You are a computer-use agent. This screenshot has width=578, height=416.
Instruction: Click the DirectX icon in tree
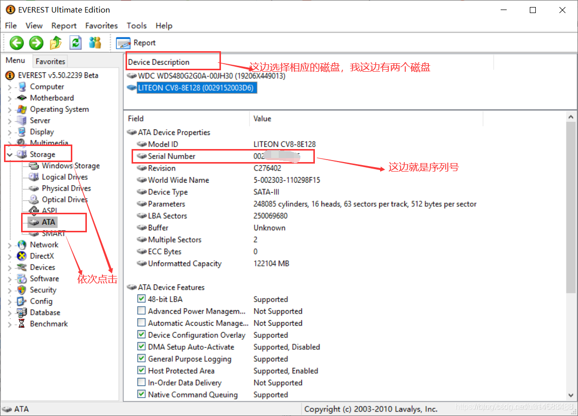(22, 256)
